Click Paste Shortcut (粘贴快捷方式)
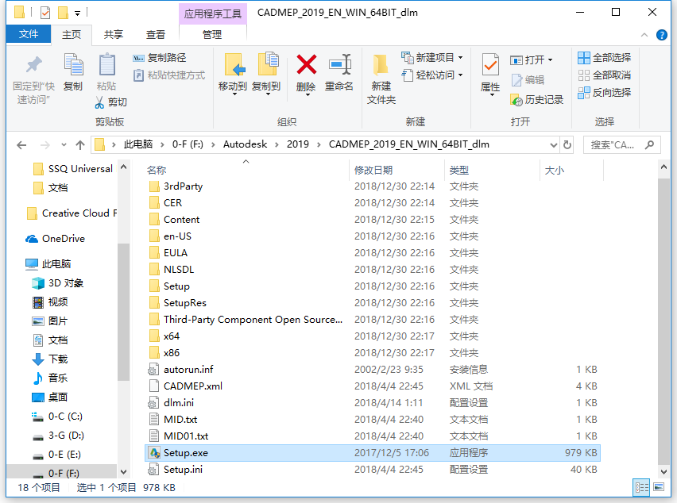The image size is (677, 503). [168, 75]
